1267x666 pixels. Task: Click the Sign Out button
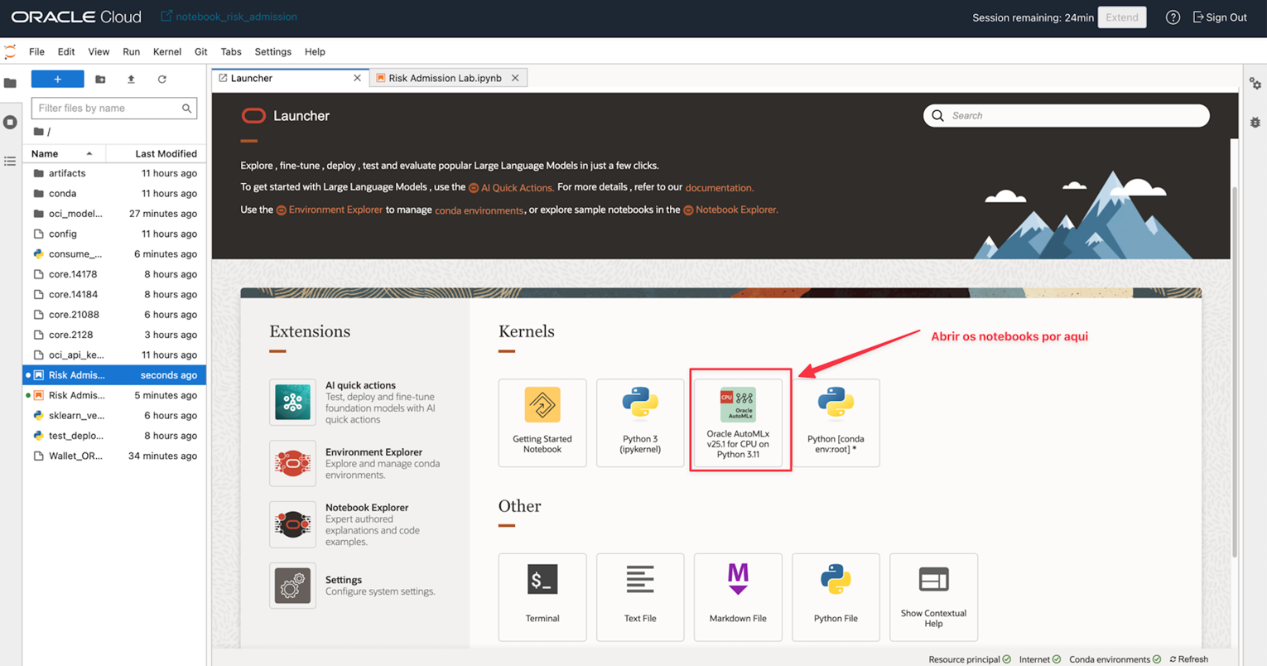point(1220,17)
